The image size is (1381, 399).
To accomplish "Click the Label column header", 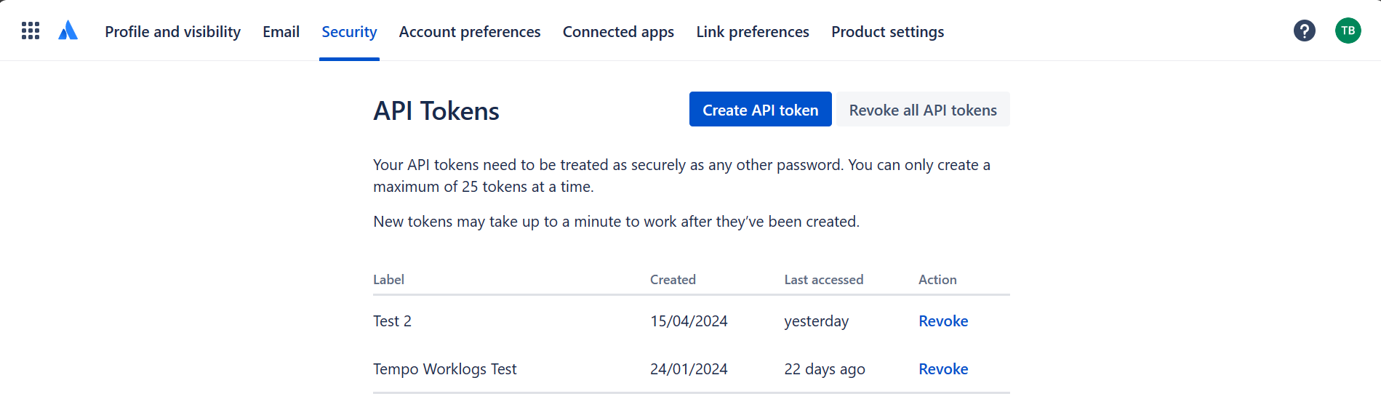I will point(388,280).
